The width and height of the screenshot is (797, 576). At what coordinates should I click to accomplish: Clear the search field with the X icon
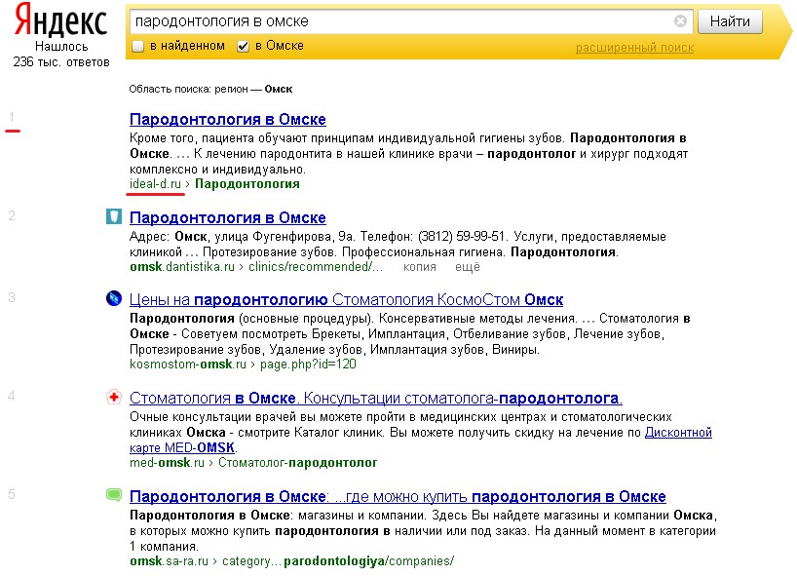(x=680, y=20)
